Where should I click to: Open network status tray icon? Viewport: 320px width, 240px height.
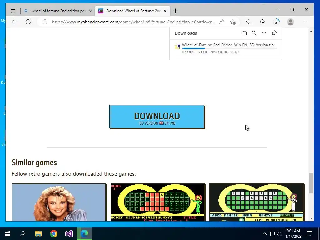272,234
